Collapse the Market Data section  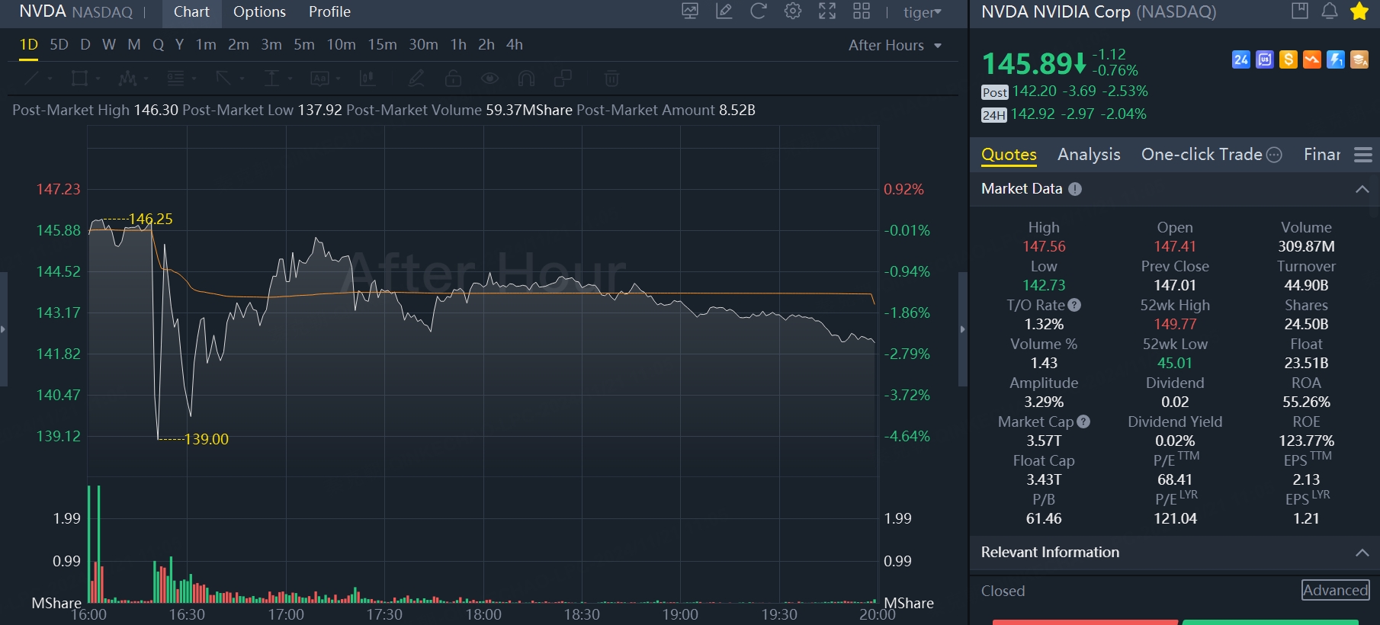tap(1362, 189)
